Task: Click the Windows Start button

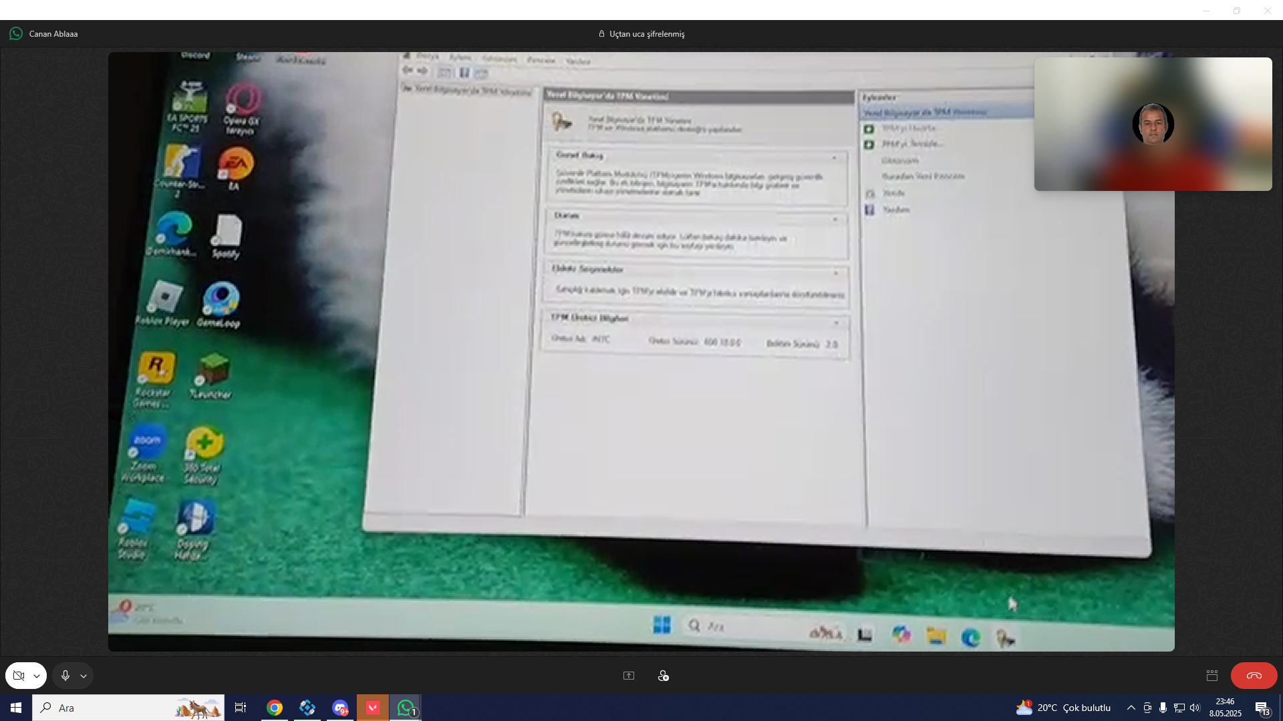Action: pos(16,708)
